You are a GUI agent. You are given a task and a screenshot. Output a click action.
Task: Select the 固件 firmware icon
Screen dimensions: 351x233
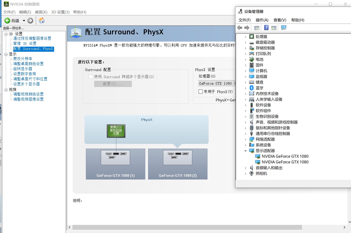pos(251,65)
